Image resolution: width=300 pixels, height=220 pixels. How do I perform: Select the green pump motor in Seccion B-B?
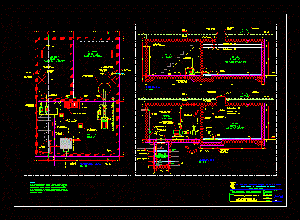point(178,132)
